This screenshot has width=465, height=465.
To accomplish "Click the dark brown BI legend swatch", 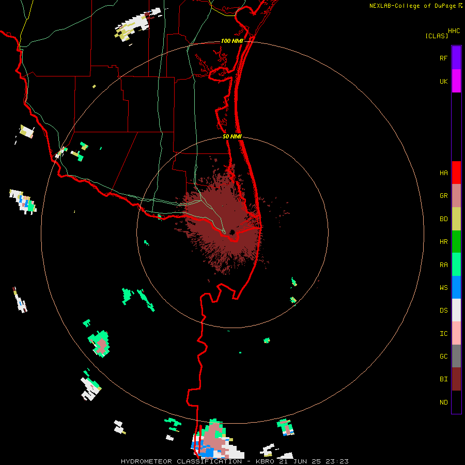I will click(x=456, y=379).
